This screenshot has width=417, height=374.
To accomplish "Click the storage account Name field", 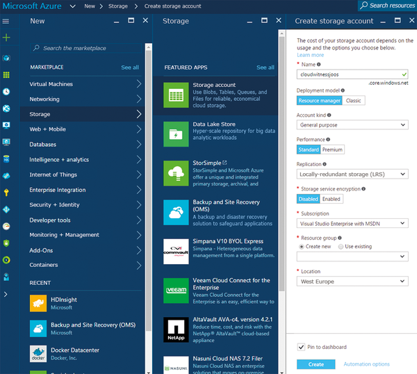I will pyautogui.click(x=352, y=74).
